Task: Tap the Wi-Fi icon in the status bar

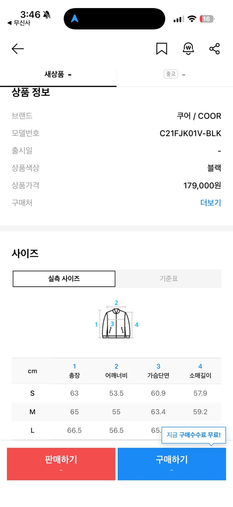Action: (x=192, y=19)
